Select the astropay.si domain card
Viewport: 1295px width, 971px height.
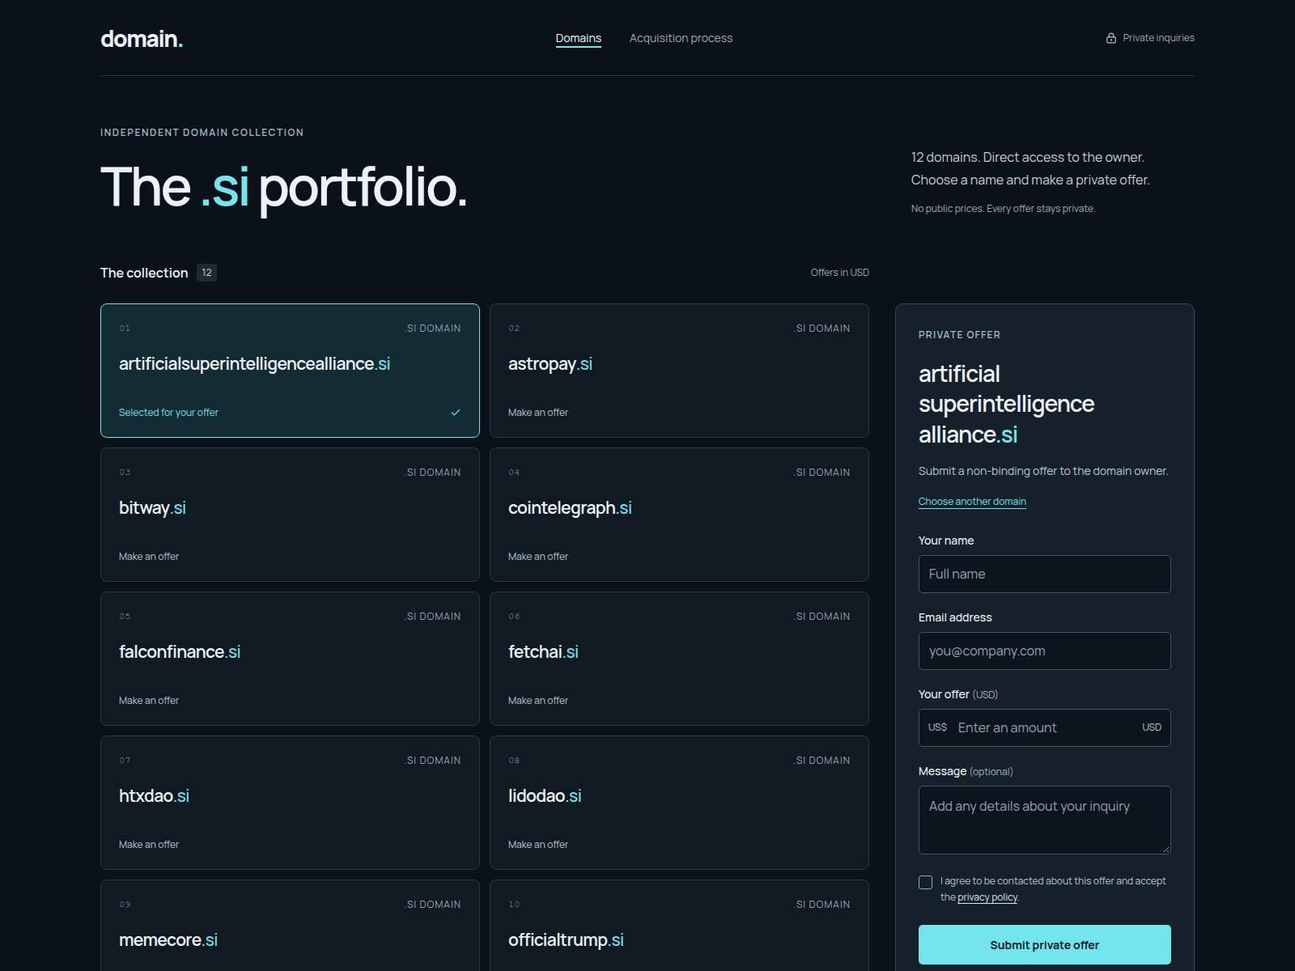click(679, 371)
